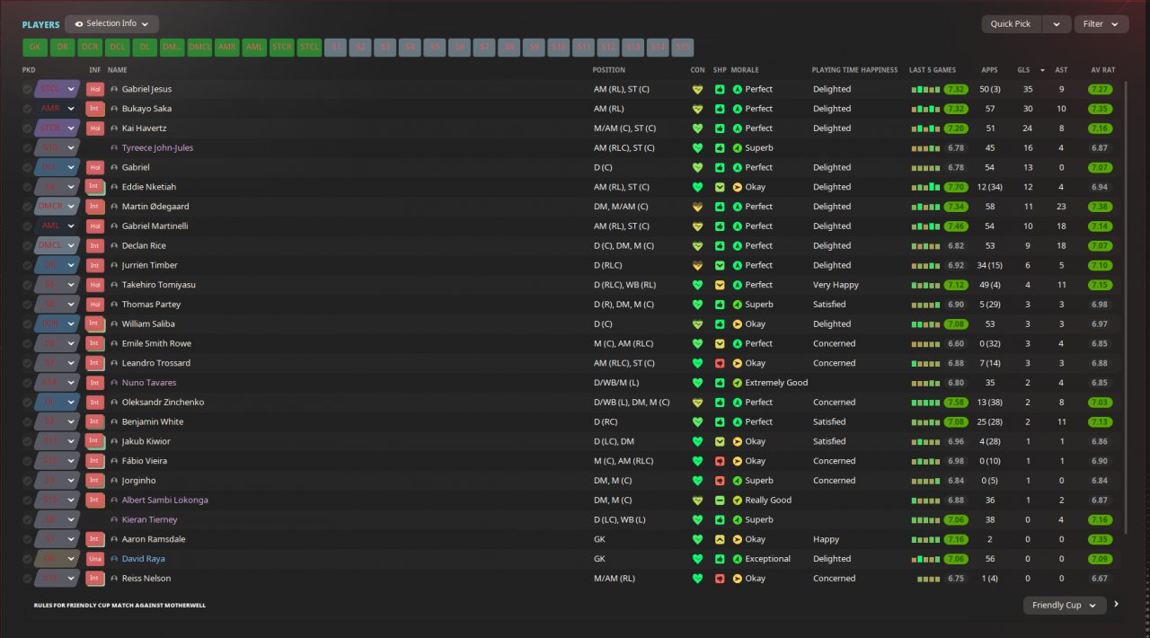This screenshot has height=638, width=1150.
Task: Click Aaron Ramsdale's sharpness icon
Action: click(x=720, y=539)
